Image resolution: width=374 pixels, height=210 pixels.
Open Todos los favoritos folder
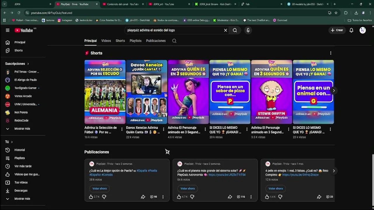click(360, 20)
